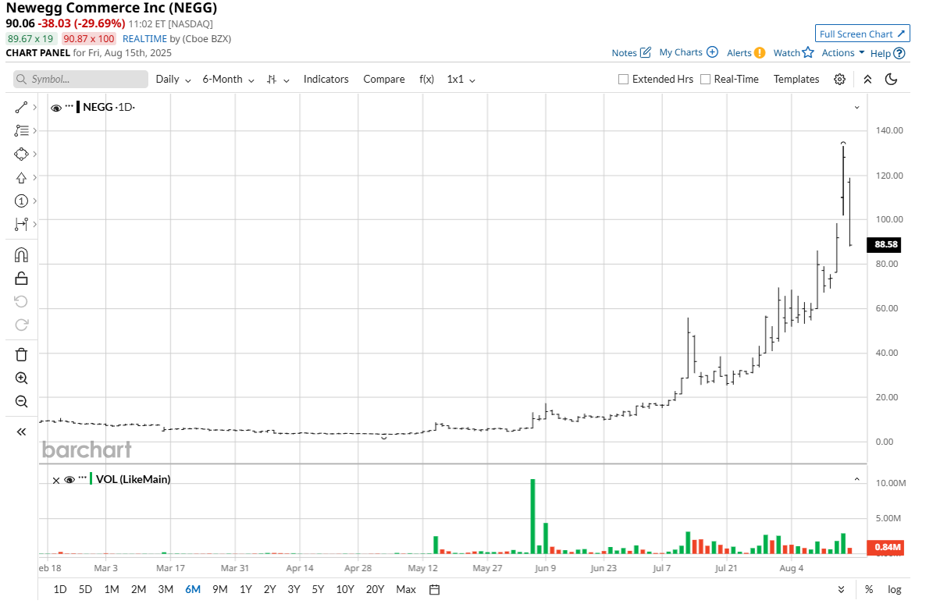Open the Alerts exclamation icon
933x611 pixels.
pyautogui.click(x=760, y=52)
